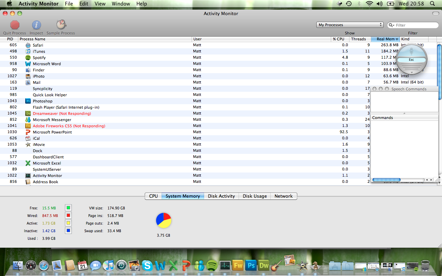Click the Microsoft Excel icon in the process list
This screenshot has width=442, height=276.
[x=28, y=163]
